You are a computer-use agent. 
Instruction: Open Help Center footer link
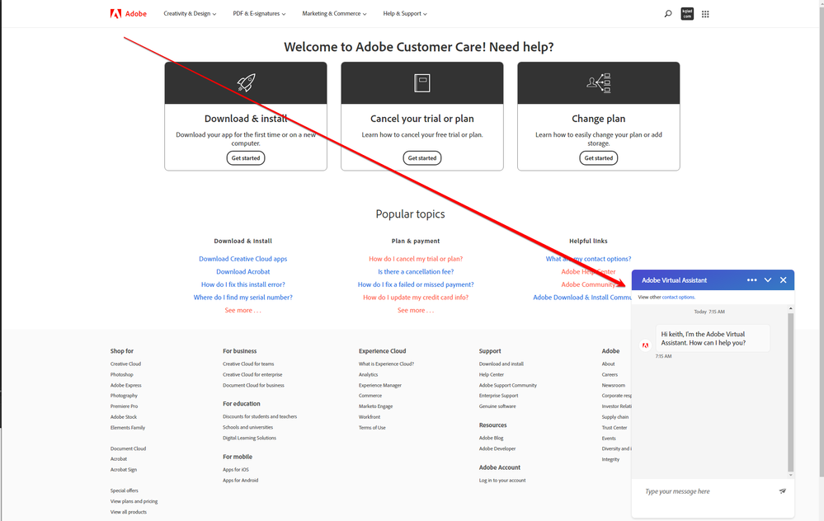point(492,374)
